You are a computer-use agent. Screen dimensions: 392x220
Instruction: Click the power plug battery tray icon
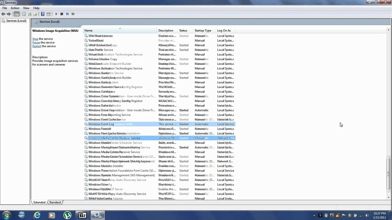pos(355,215)
